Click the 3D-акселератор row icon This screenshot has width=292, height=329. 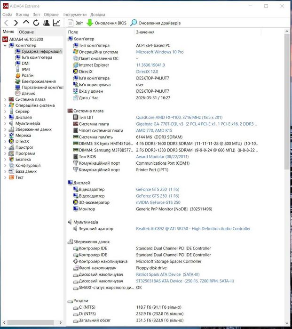(x=75, y=202)
